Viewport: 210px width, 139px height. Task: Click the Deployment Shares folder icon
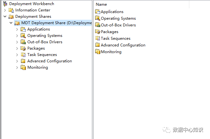11,17
